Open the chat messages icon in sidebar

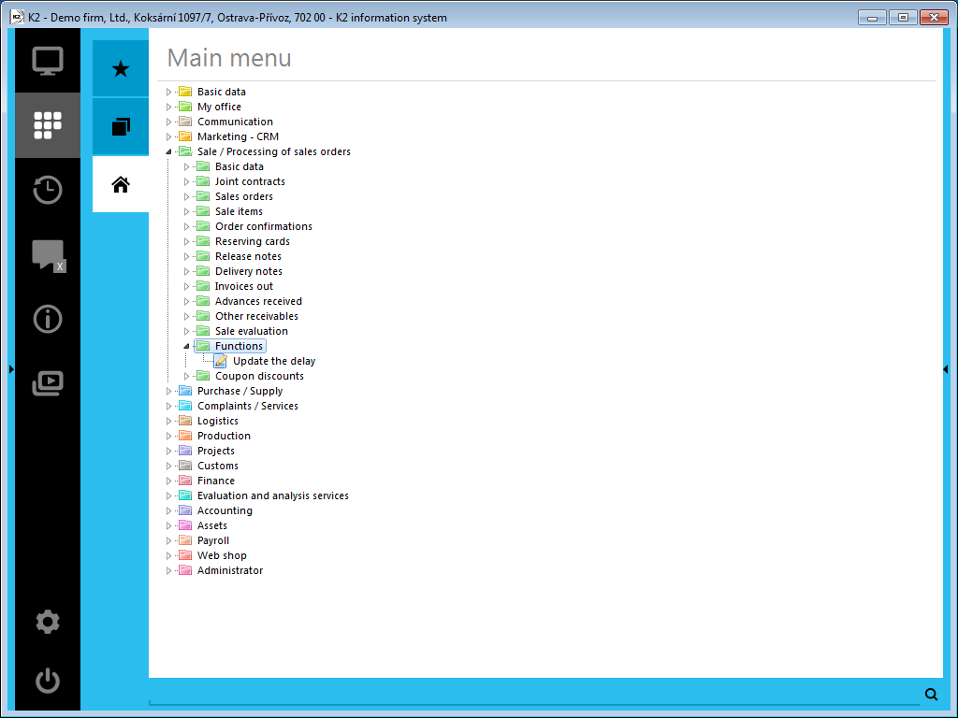[x=49, y=255]
